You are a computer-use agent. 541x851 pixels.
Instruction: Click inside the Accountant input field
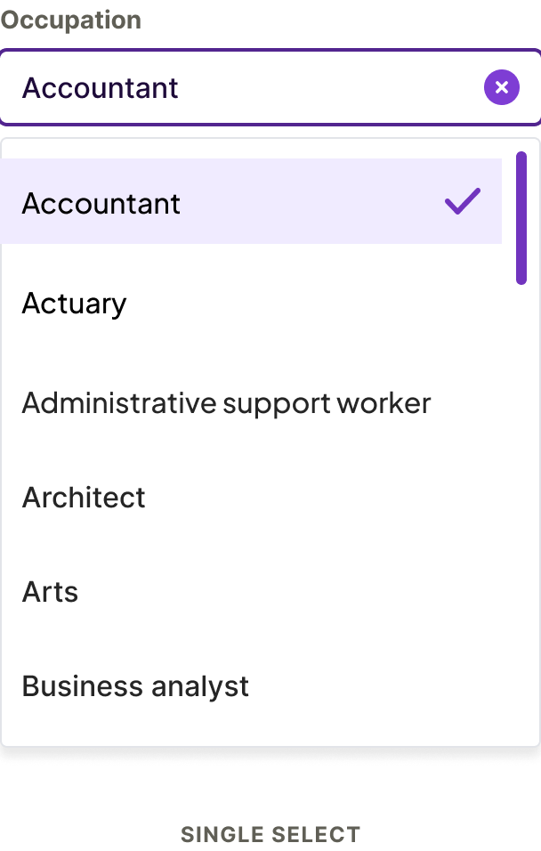(x=222, y=86)
